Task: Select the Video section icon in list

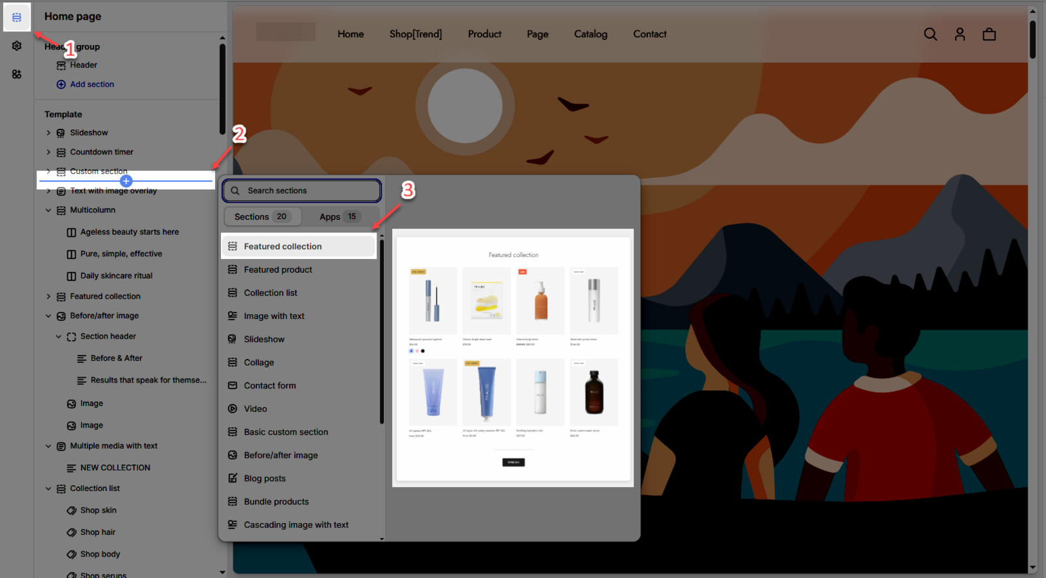Action: [233, 409]
